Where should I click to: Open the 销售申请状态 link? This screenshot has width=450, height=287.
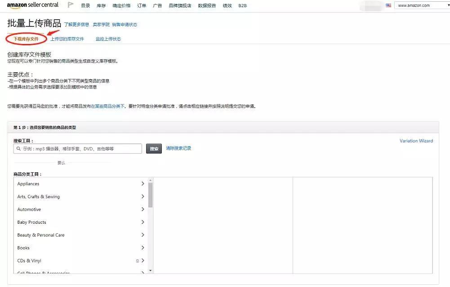(x=125, y=25)
